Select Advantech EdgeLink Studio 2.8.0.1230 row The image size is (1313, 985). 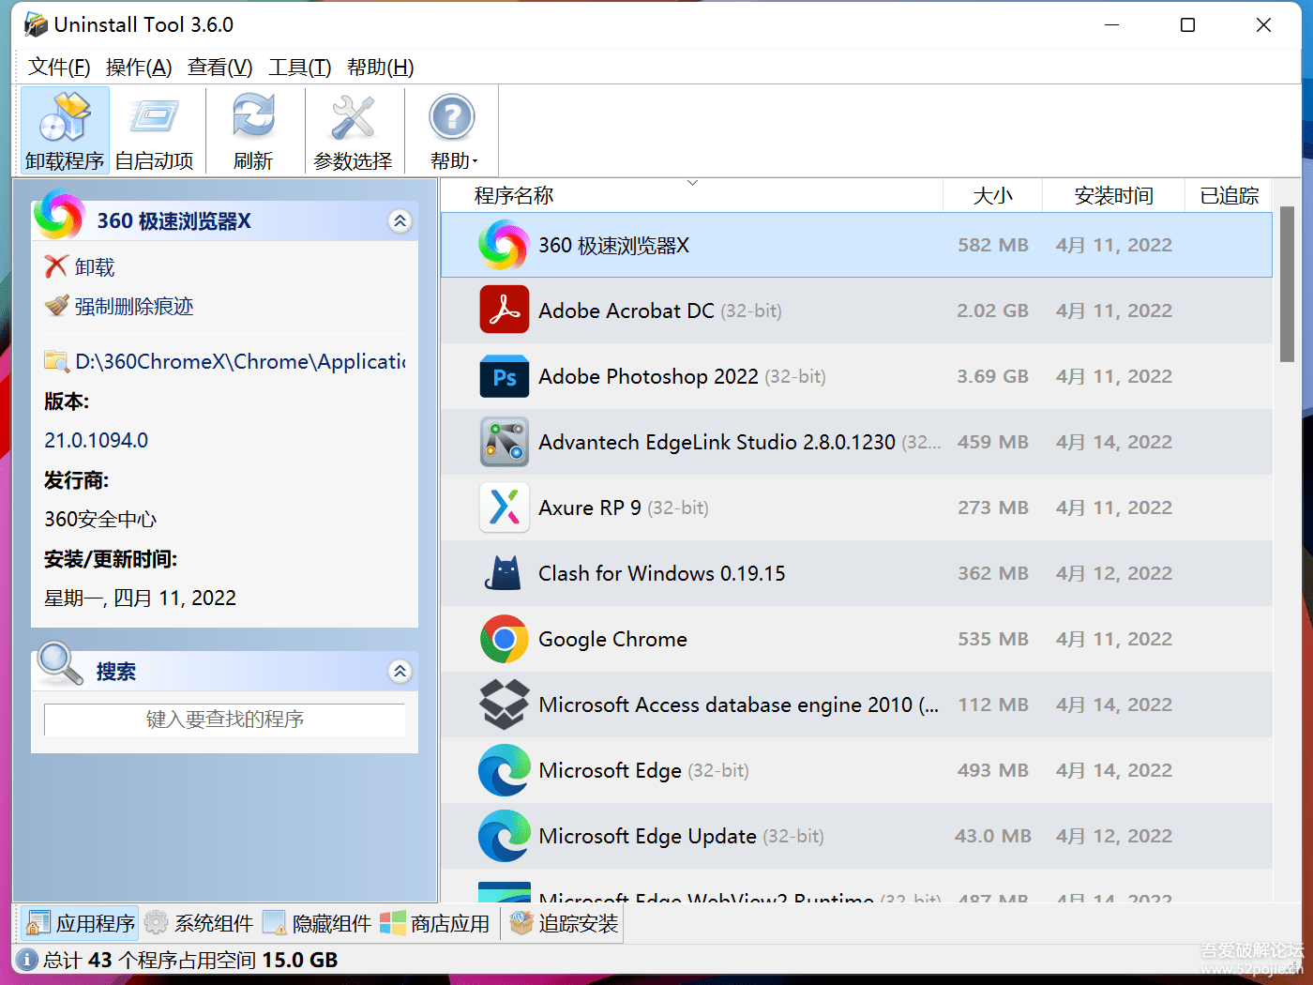856,442
